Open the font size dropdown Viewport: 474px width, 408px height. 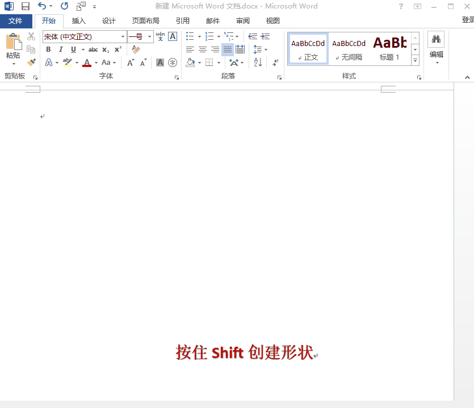click(149, 37)
